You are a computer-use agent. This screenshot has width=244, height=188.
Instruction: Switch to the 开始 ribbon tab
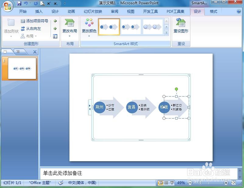[23, 11]
